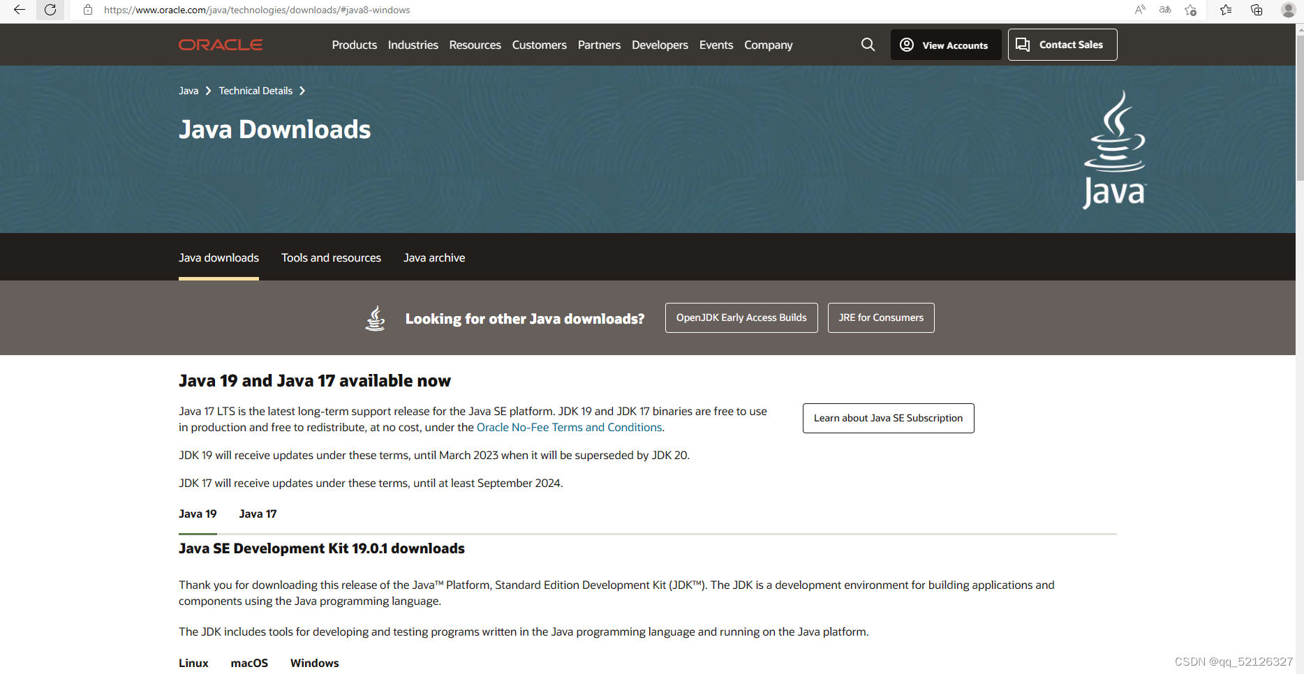
Task: Click the Java breadcrumb link
Action: 188,91
